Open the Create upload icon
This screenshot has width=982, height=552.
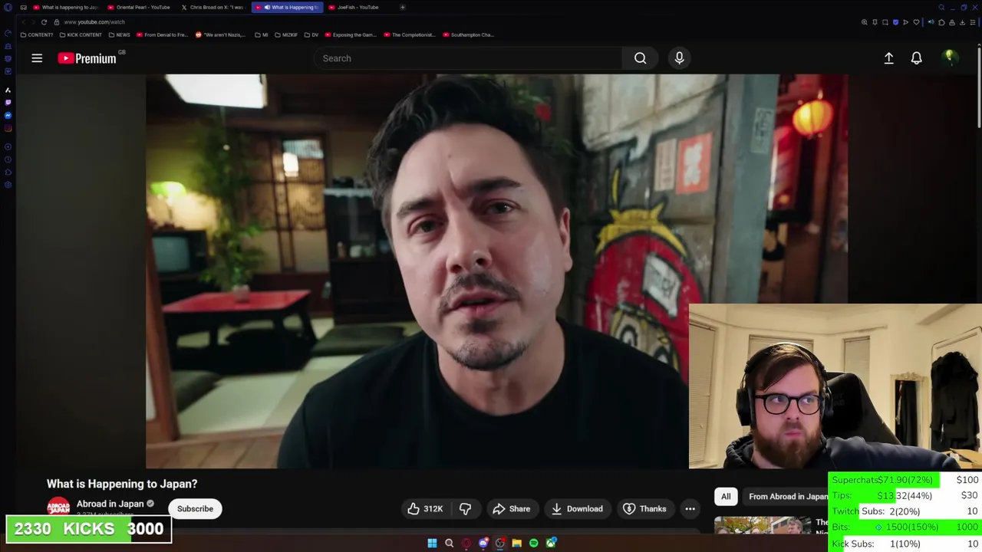point(888,58)
